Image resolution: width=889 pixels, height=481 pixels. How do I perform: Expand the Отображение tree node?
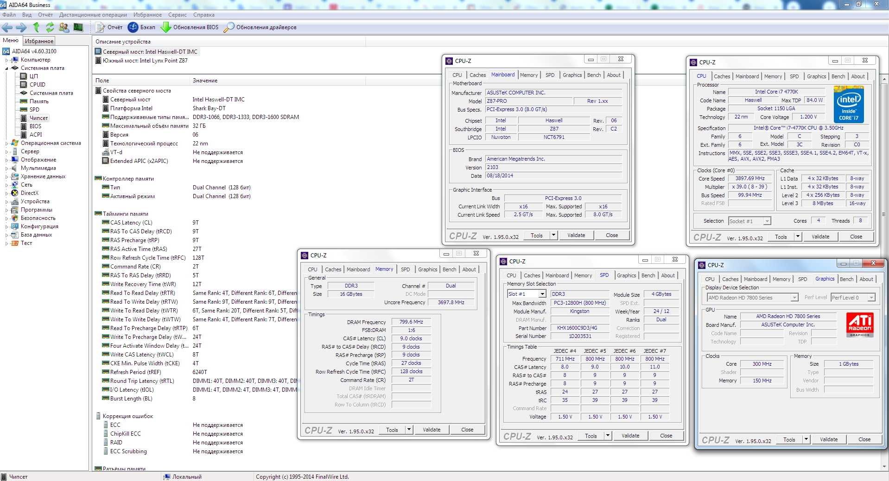click(x=6, y=160)
